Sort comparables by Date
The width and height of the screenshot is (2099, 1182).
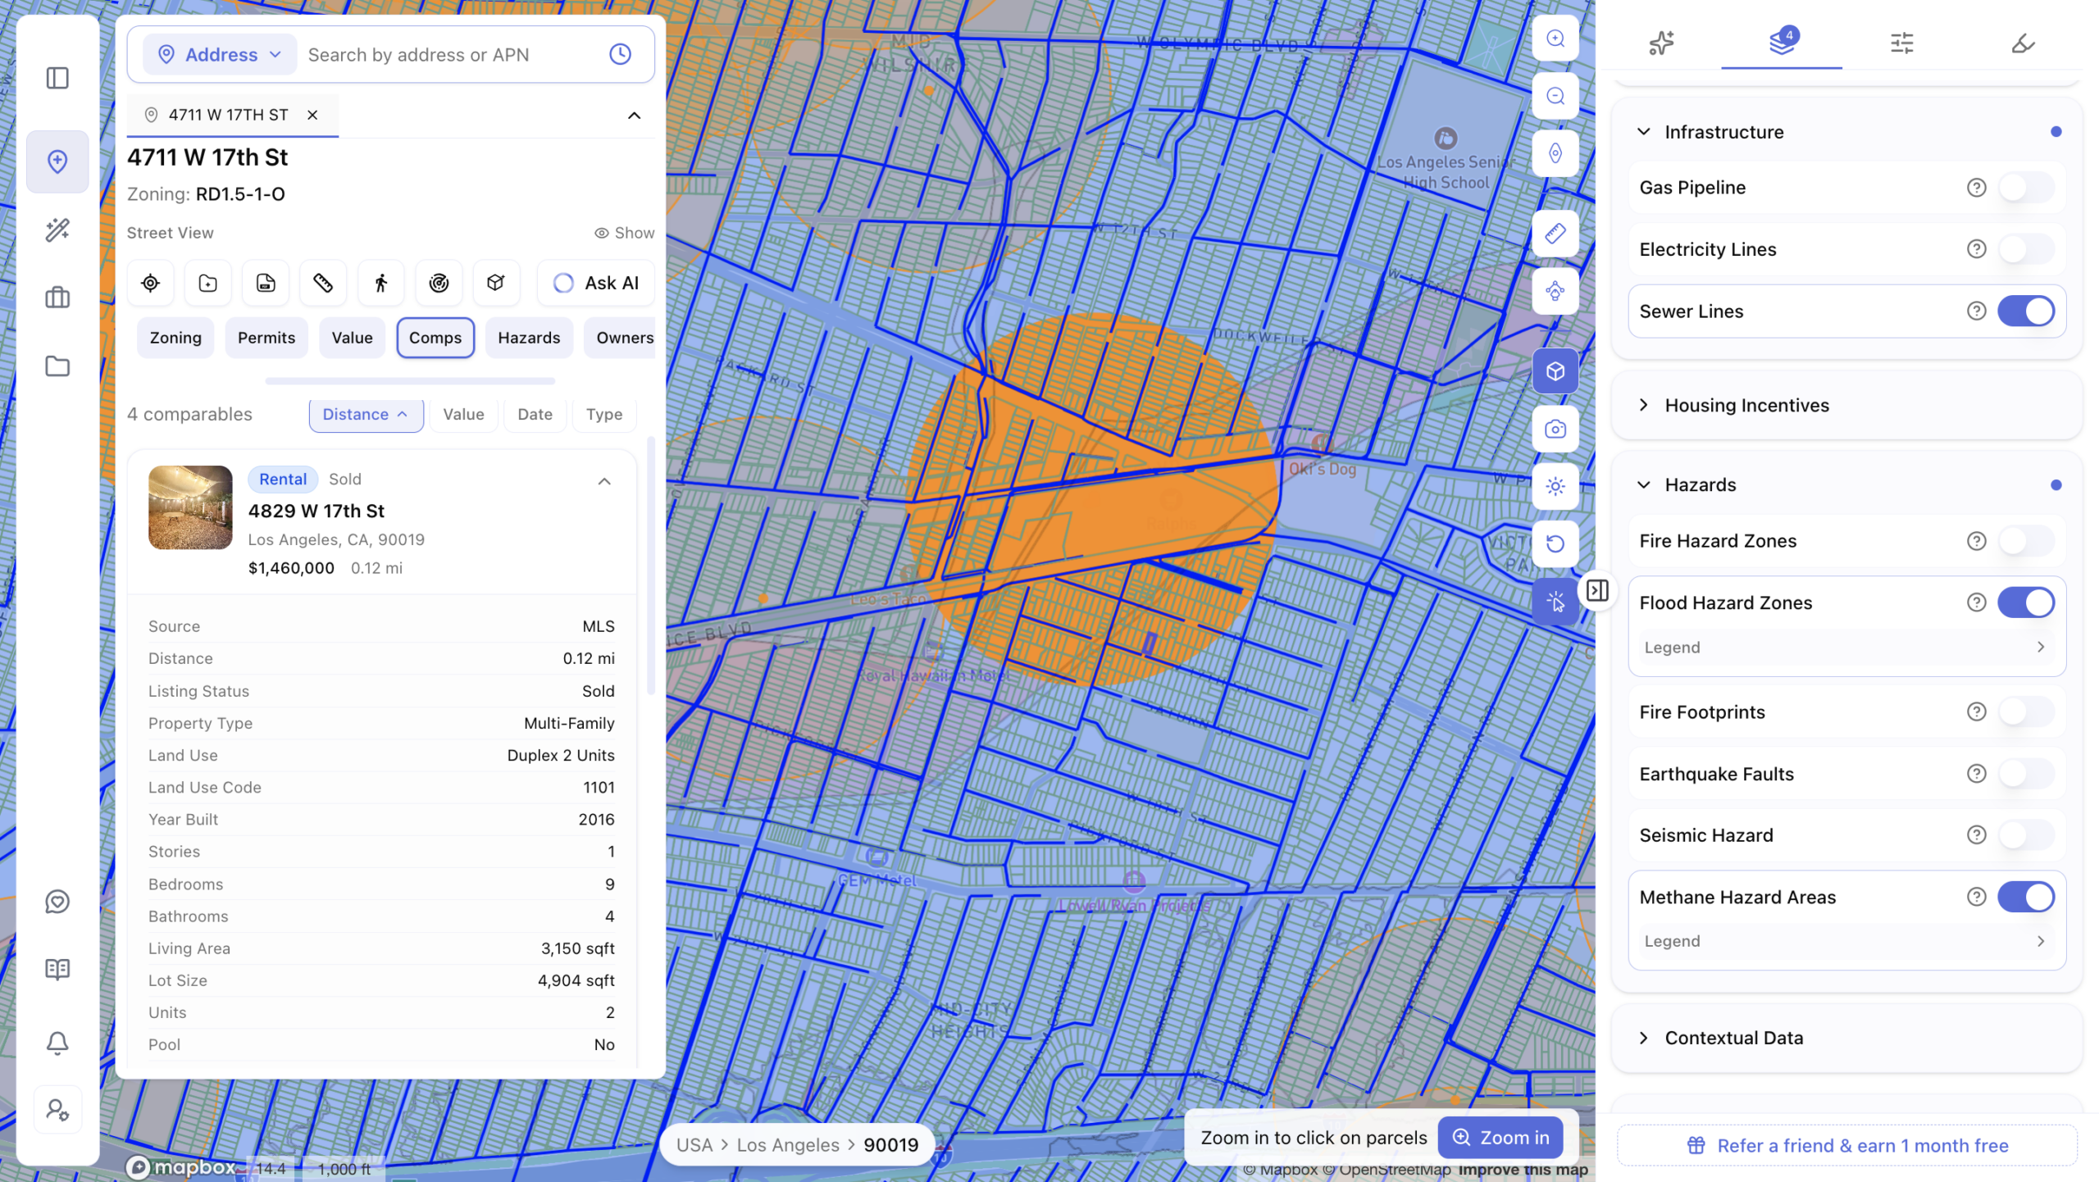[535, 415]
